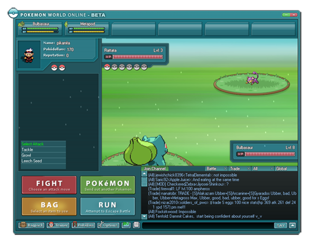Click the 'Name: pikanita' text
Viewport: 315px width, 243px height.
[57, 43]
